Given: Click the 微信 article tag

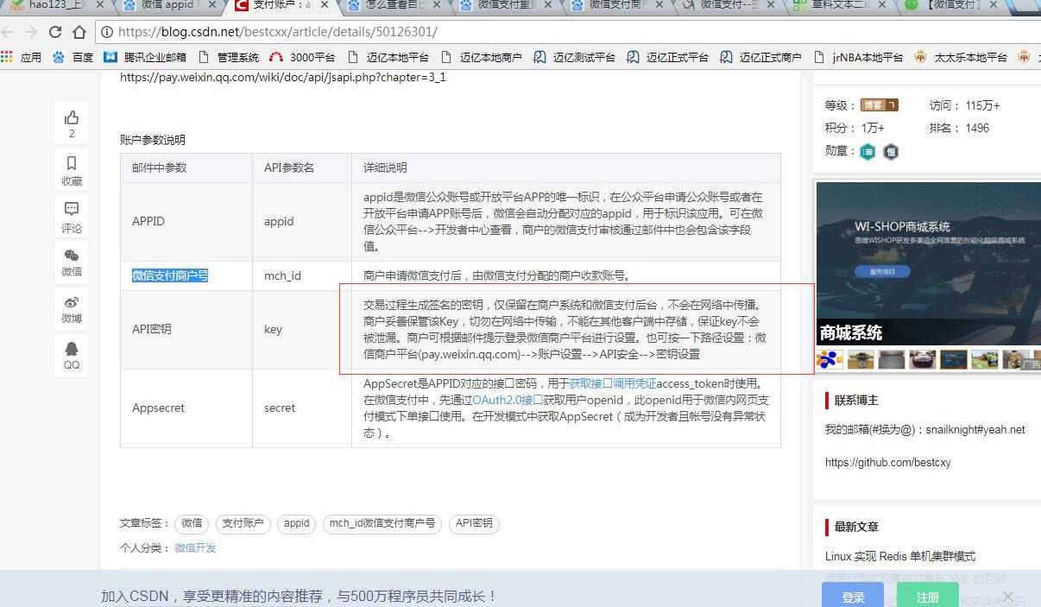Looking at the screenshot, I should click(x=192, y=523).
